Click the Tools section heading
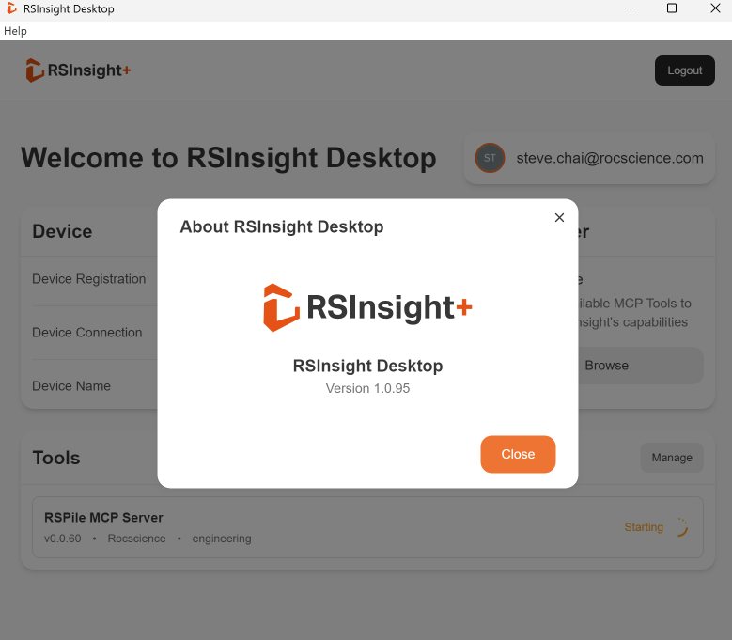Image resolution: width=732 pixels, height=640 pixels. click(x=56, y=458)
